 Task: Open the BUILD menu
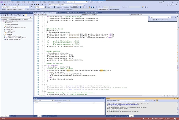pyautogui.click(x=23, y=2)
